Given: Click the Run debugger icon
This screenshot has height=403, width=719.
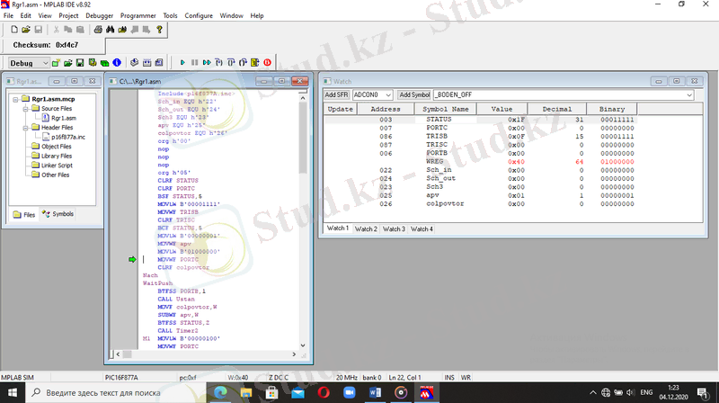Looking at the screenshot, I should click(183, 63).
